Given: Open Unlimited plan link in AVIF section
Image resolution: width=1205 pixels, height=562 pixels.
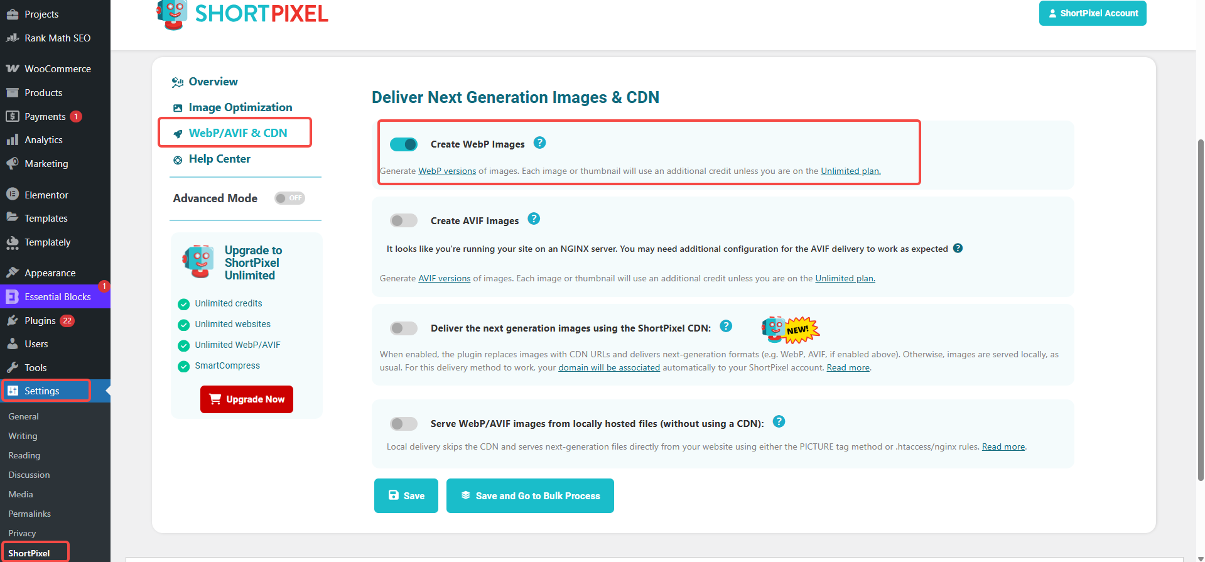Looking at the screenshot, I should [x=845, y=278].
